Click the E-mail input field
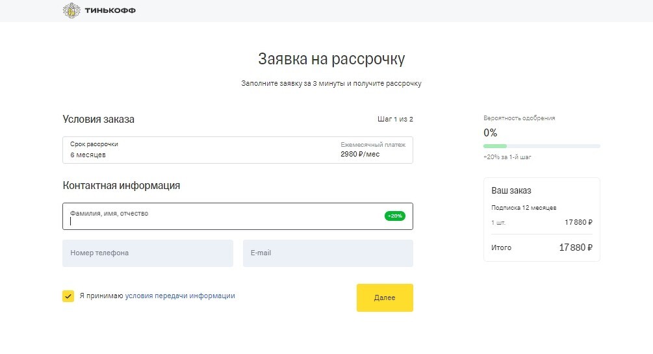The height and width of the screenshot is (354, 653). [328, 253]
